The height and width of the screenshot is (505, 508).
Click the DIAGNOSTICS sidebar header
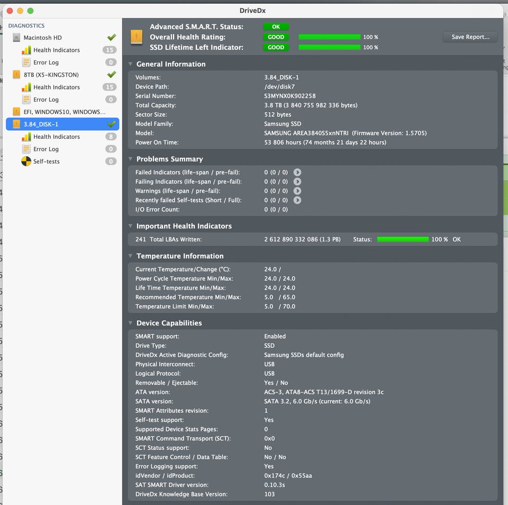[x=26, y=25]
